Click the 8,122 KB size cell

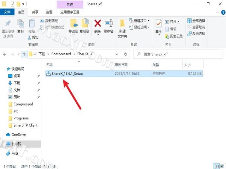(195, 74)
